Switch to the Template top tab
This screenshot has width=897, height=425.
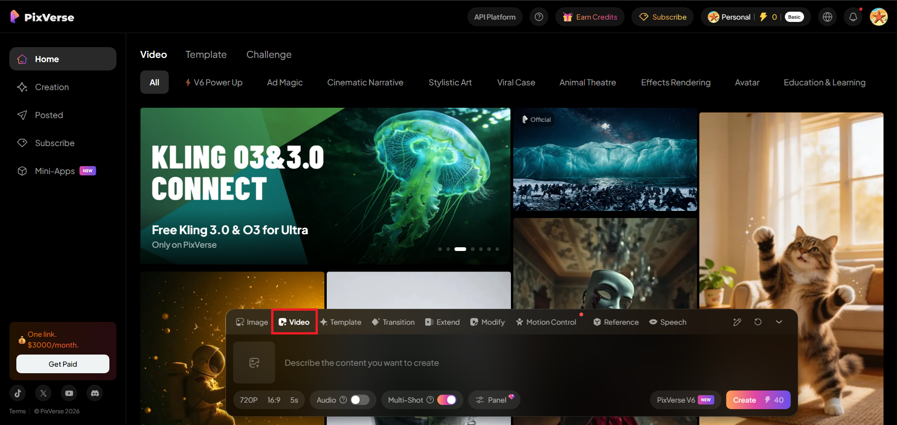(206, 55)
